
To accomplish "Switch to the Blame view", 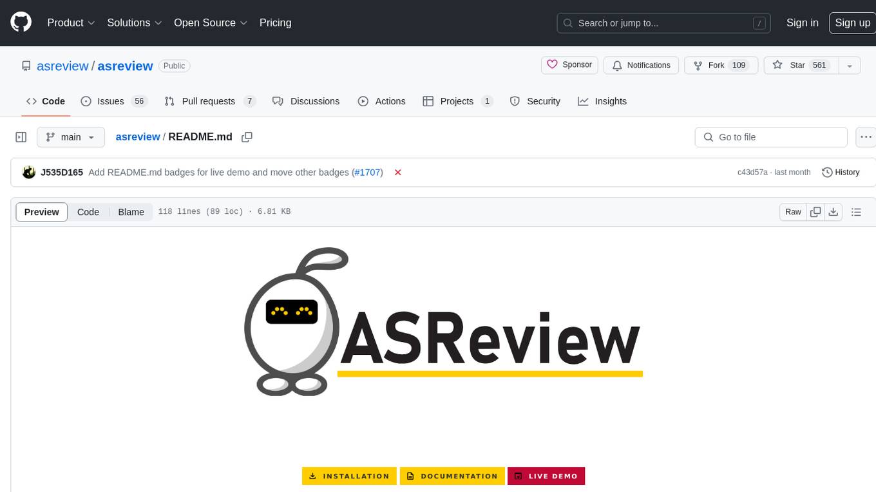I will [x=131, y=212].
